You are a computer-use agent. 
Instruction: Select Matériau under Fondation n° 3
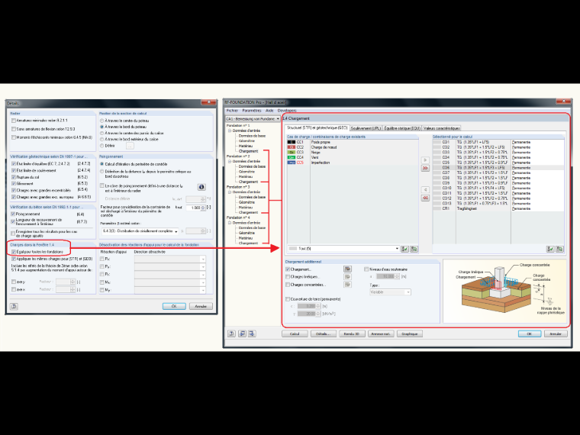tap(246, 208)
